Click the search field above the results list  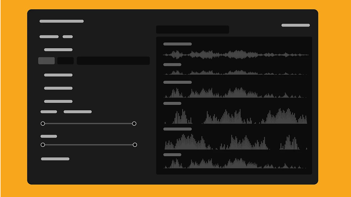click(x=193, y=30)
